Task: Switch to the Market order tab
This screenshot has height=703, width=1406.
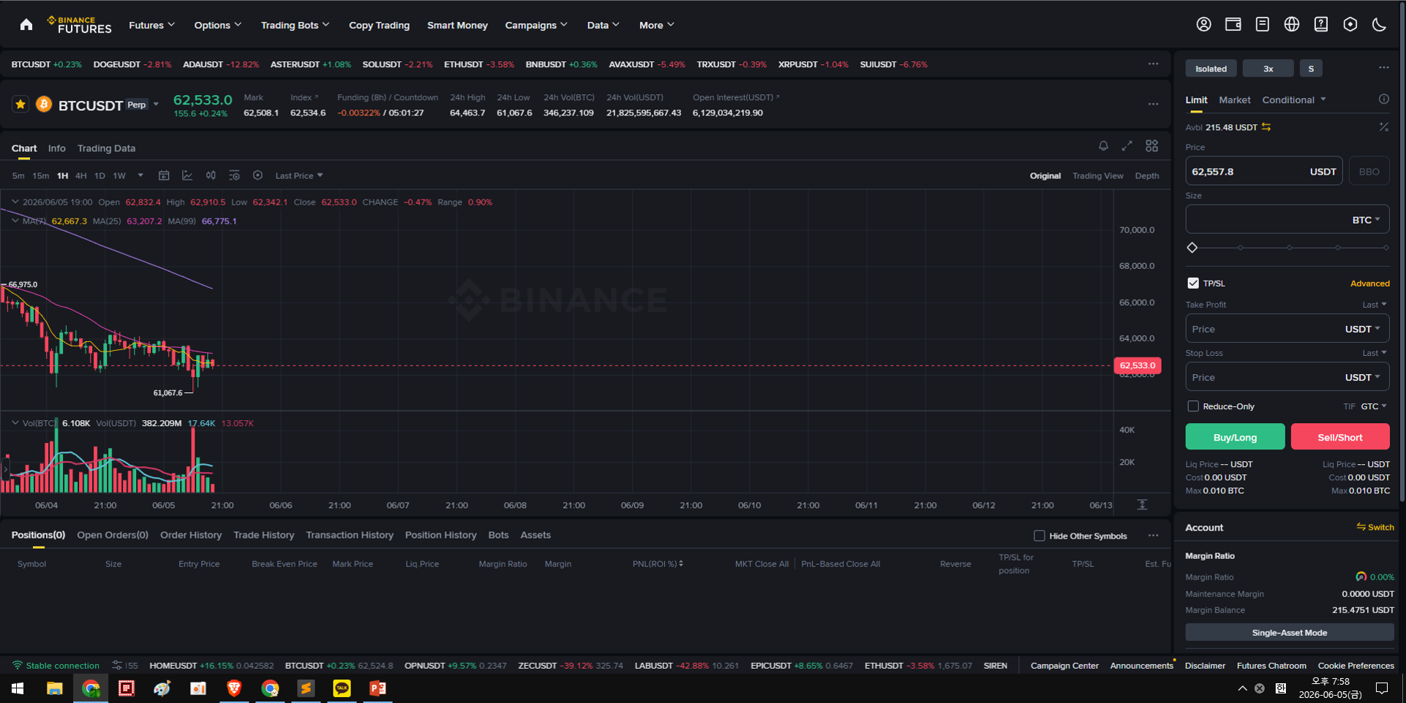Action: coord(1235,99)
